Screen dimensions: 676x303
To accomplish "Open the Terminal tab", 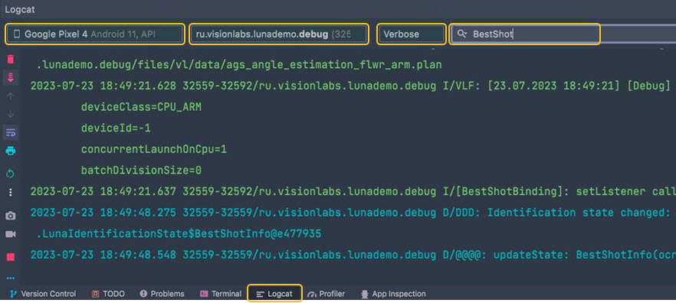I will [x=221, y=294].
